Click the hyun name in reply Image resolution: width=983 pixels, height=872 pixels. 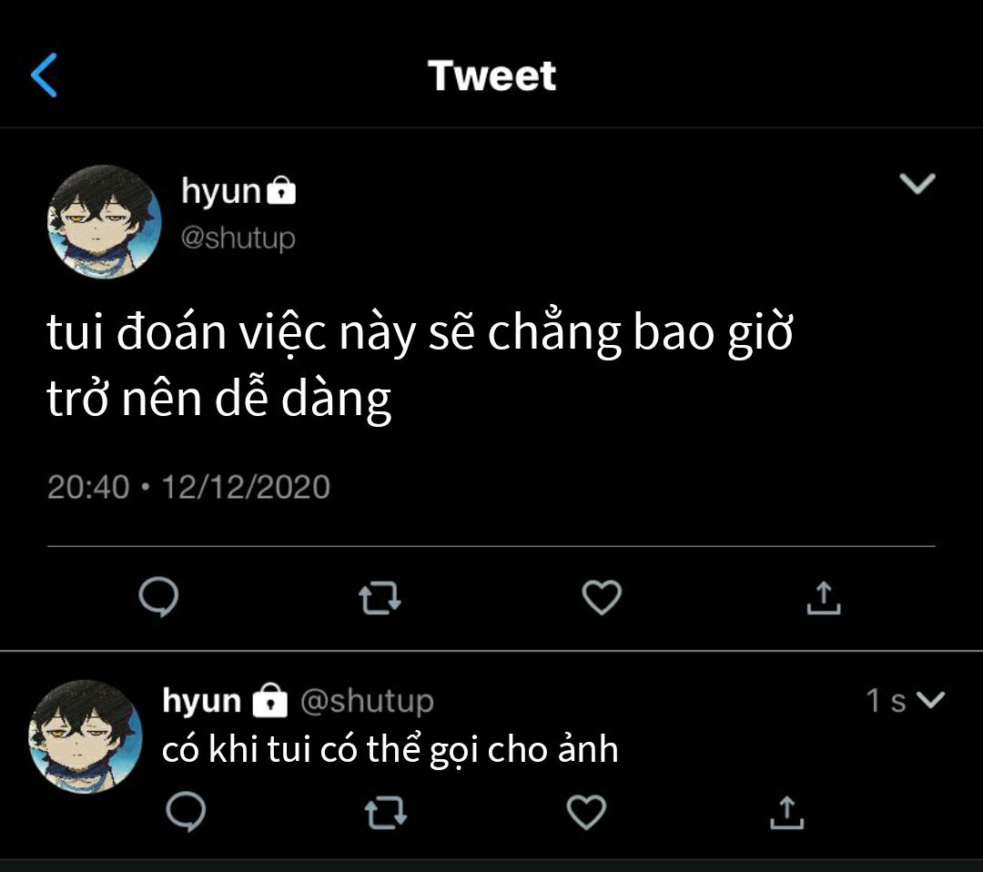coord(201,701)
